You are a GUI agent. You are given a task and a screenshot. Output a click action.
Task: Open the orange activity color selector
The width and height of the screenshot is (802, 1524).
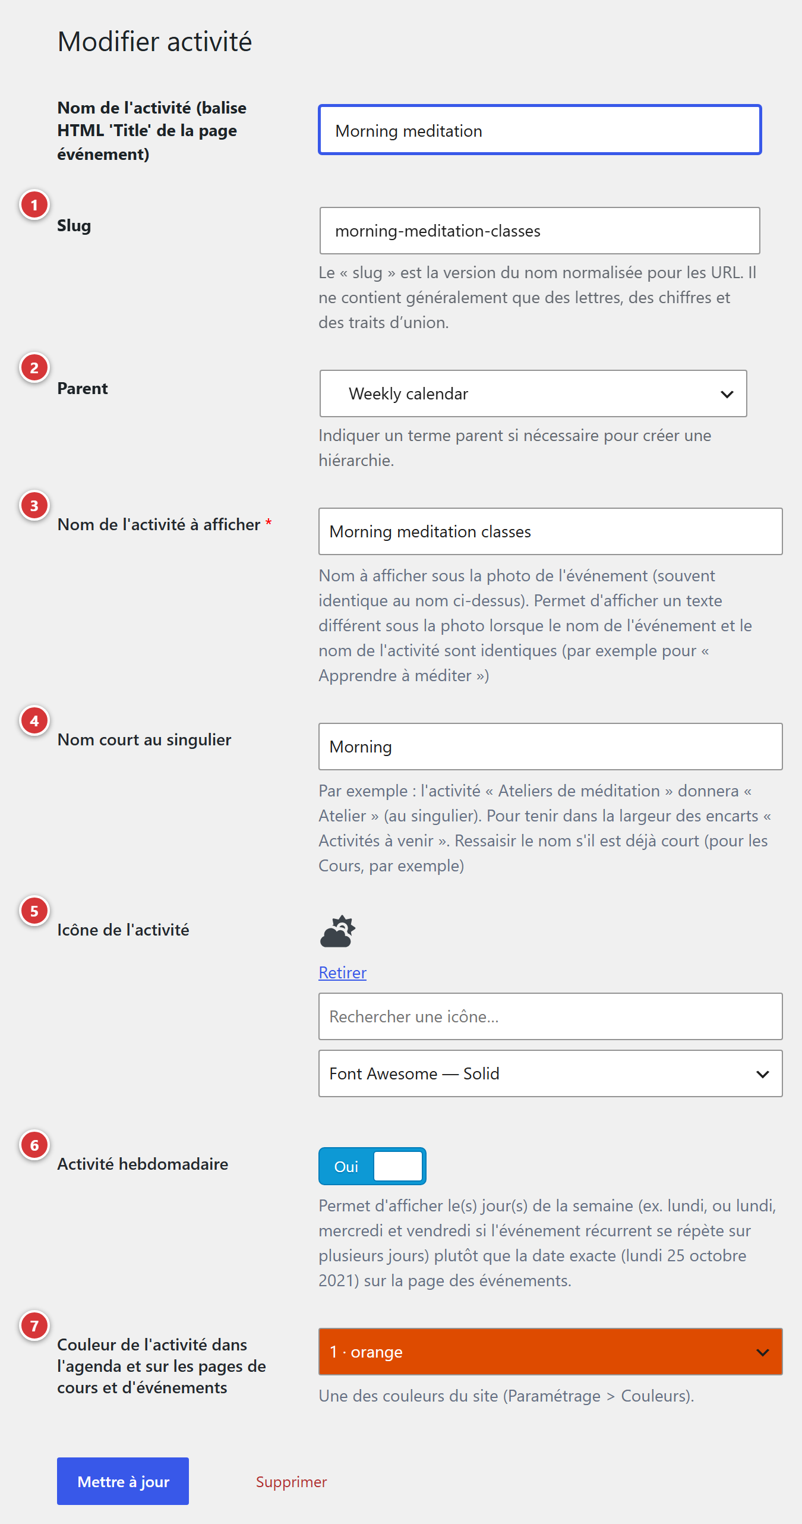tap(550, 1352)
